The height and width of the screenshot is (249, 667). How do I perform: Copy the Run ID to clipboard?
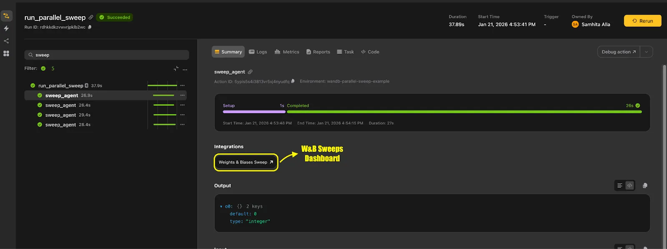(x=90, y=27)
